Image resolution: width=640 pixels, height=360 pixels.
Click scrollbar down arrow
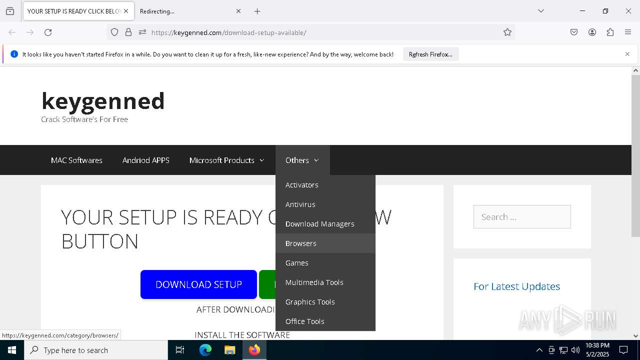click(635, 336)
